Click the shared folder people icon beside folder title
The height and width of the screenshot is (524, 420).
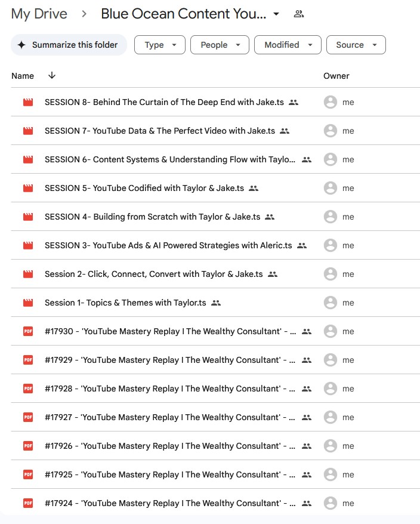[x=299, y=14]
